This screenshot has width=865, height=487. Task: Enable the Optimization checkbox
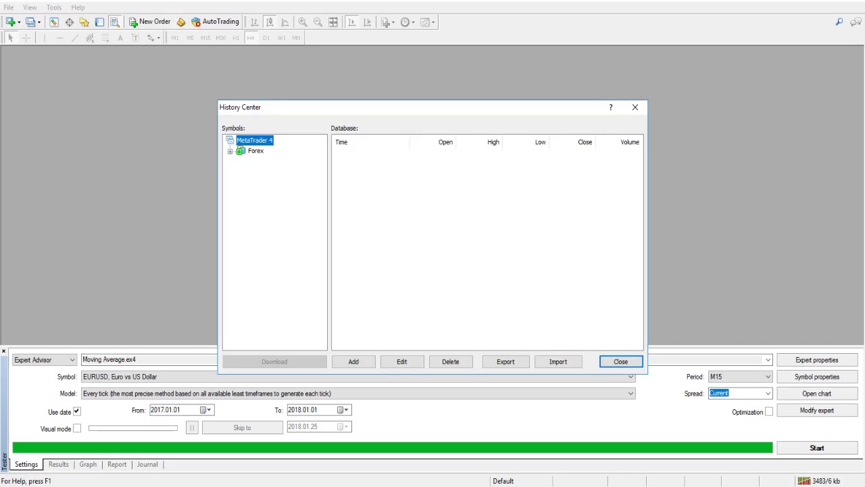[x=769, y=412]
